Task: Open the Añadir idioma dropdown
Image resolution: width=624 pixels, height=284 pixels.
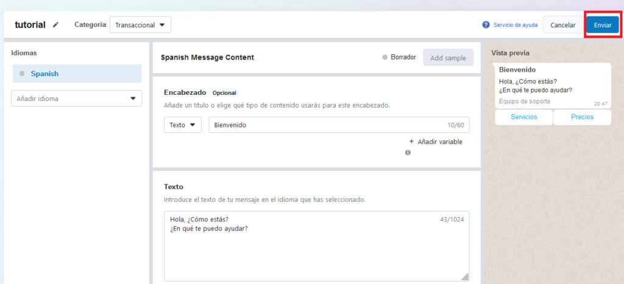Action: pyautogui.click(x=76, y=99)
